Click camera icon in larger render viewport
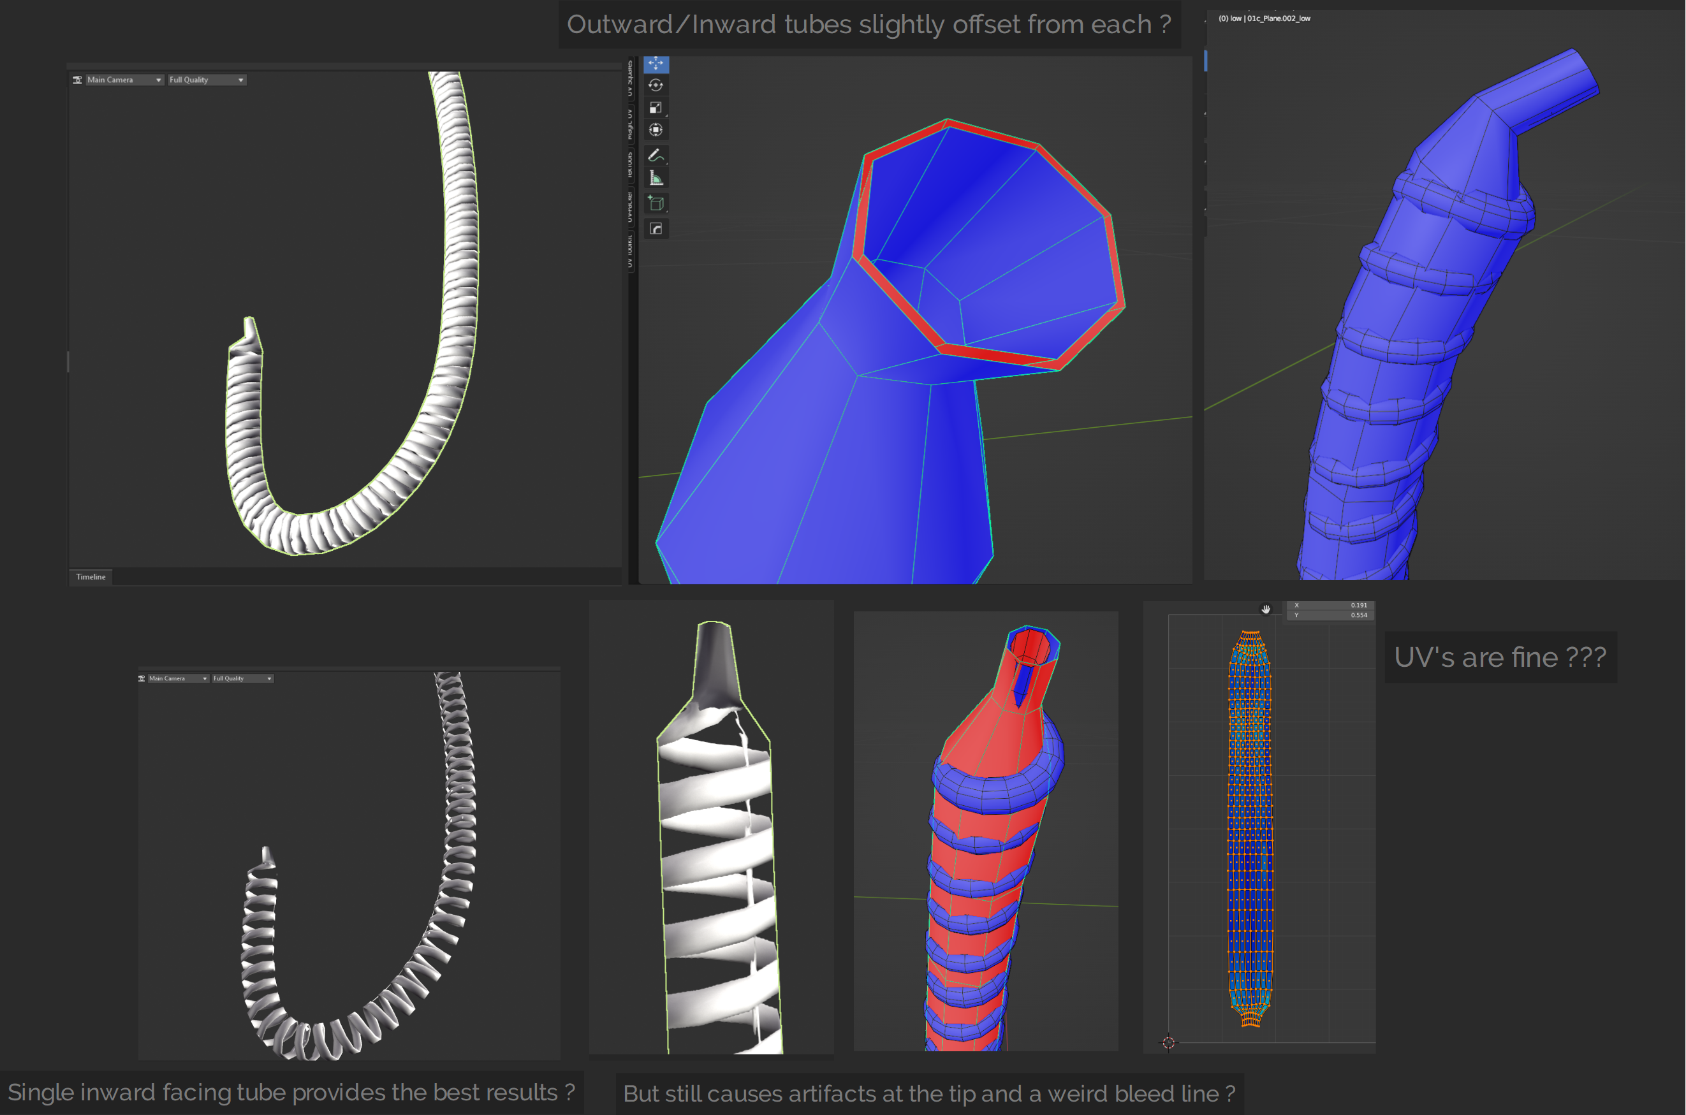This screenshot has width=1686, height=1115. pyautogui.click(x=78, y=80)
